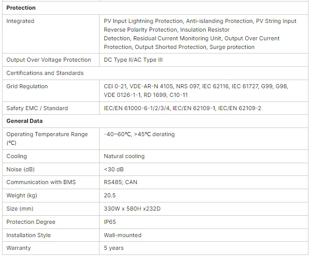Click the General Data section header
Screen dimensions: 311x257
pyautogui.click(x=25, y=121)
